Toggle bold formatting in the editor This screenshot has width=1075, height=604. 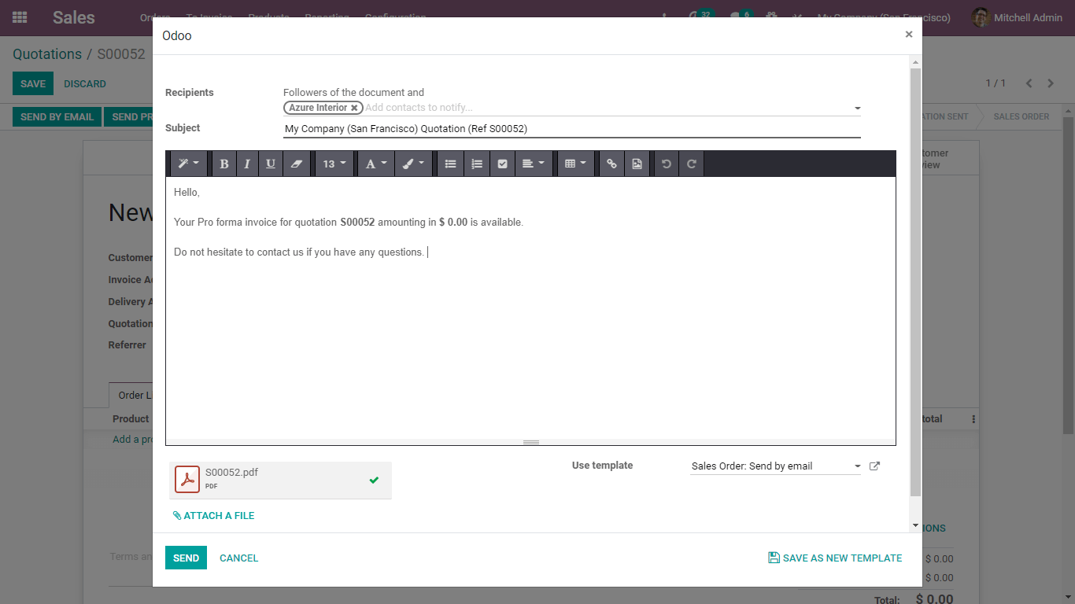click(224, 164)
